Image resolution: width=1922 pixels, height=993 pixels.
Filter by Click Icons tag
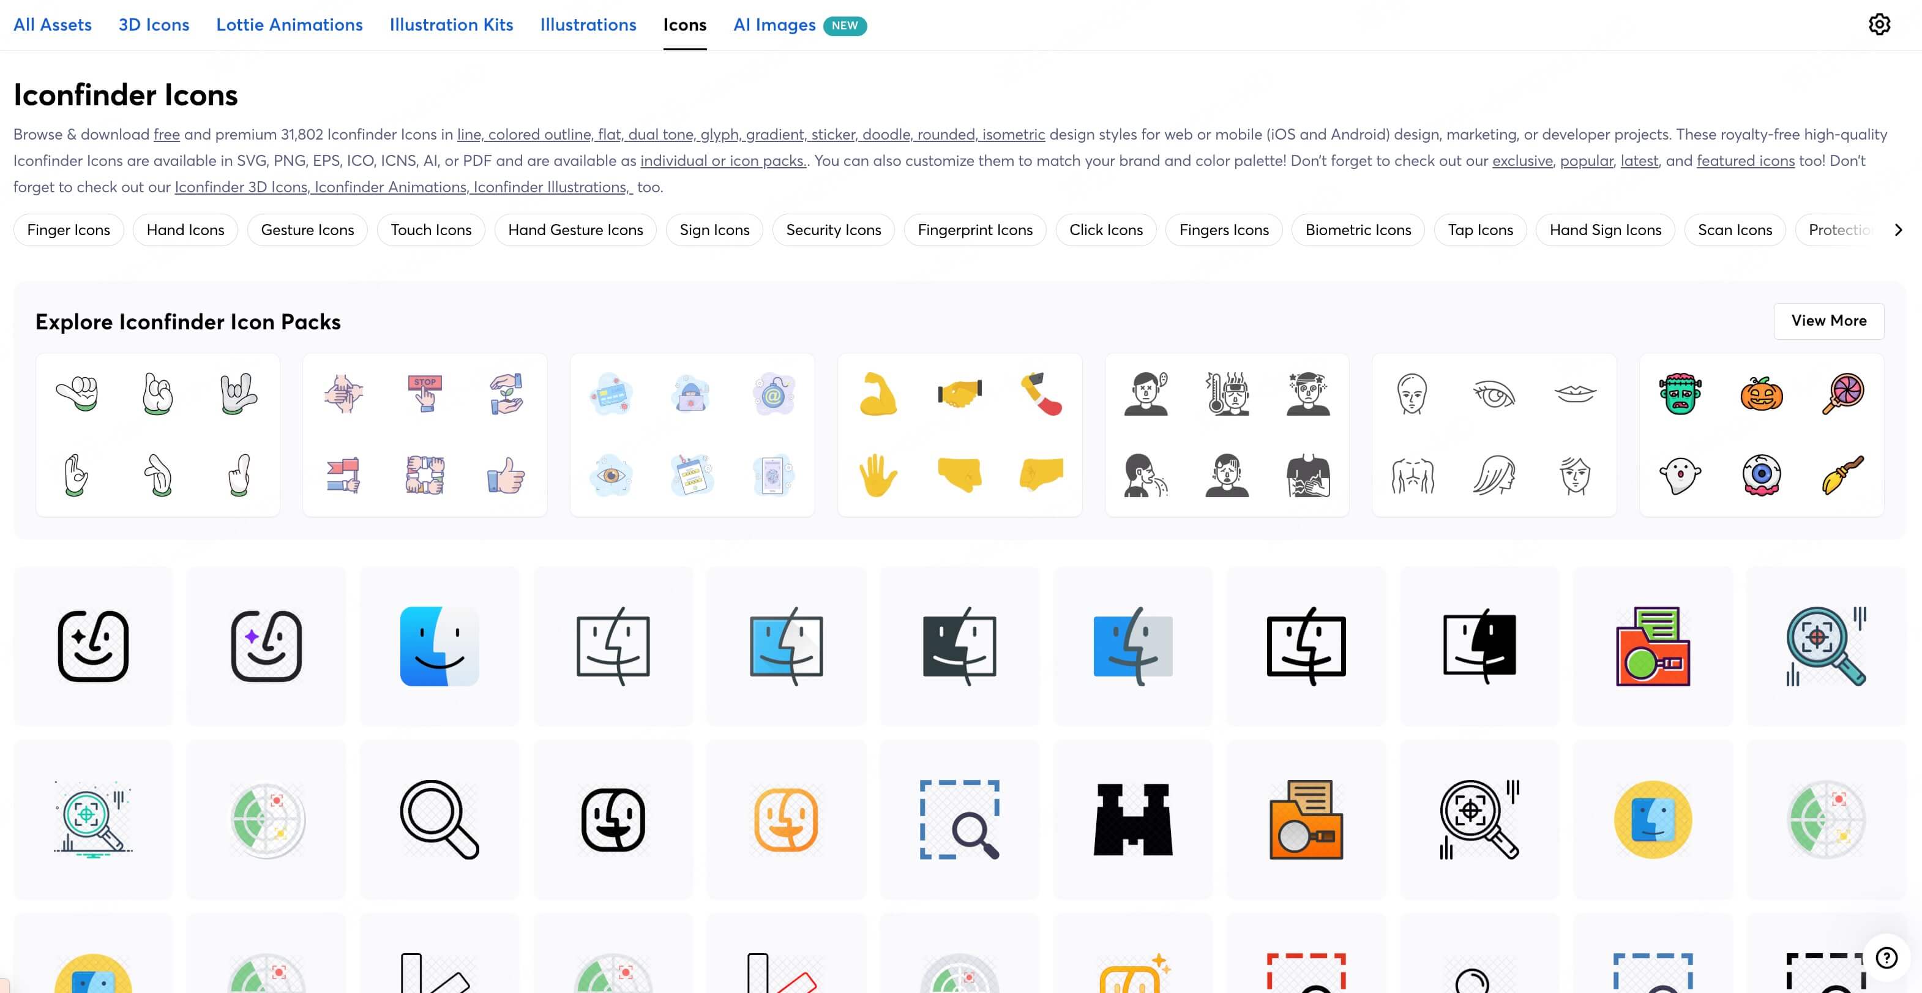pyautogui.click(x=1105, y=230)
